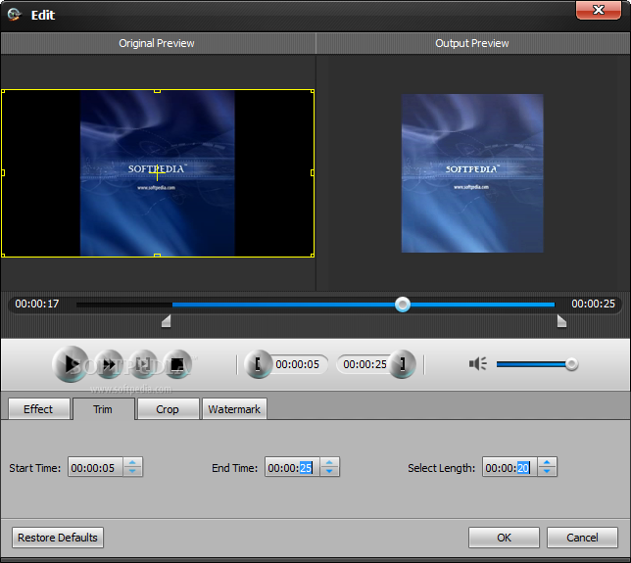Set trim start with left bracket button
This screenshot has width=631, height=563.
coord(258,364)
